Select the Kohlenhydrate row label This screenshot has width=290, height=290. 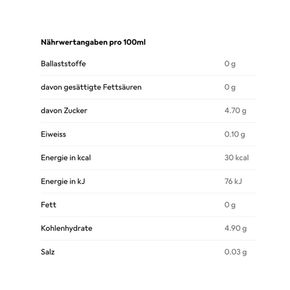click(x=67, y=229)
